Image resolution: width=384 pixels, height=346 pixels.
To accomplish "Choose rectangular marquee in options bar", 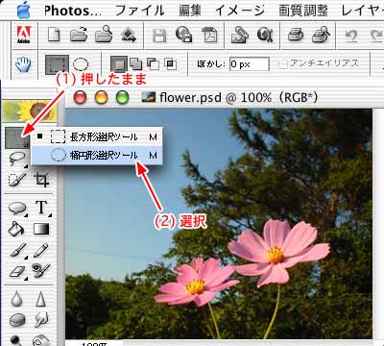I will tap(57, 64).
